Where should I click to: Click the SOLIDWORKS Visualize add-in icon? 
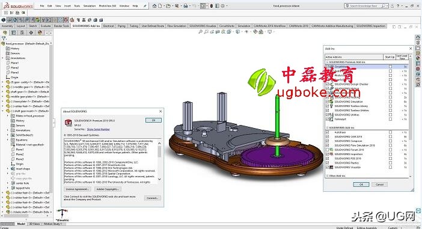click(332, 167)
